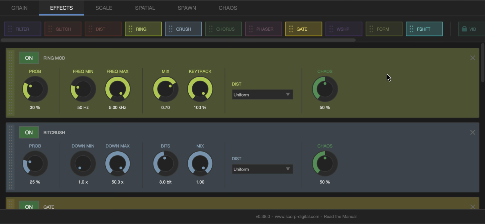Click the BITS knob
The height and width of the screenshot is (224, 485).
[166, 164]
